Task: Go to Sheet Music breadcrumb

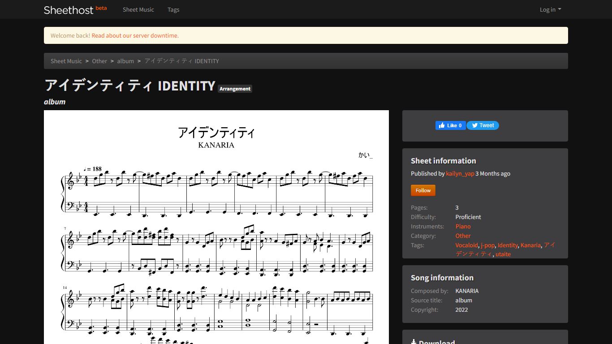Action: click(66, 61)
